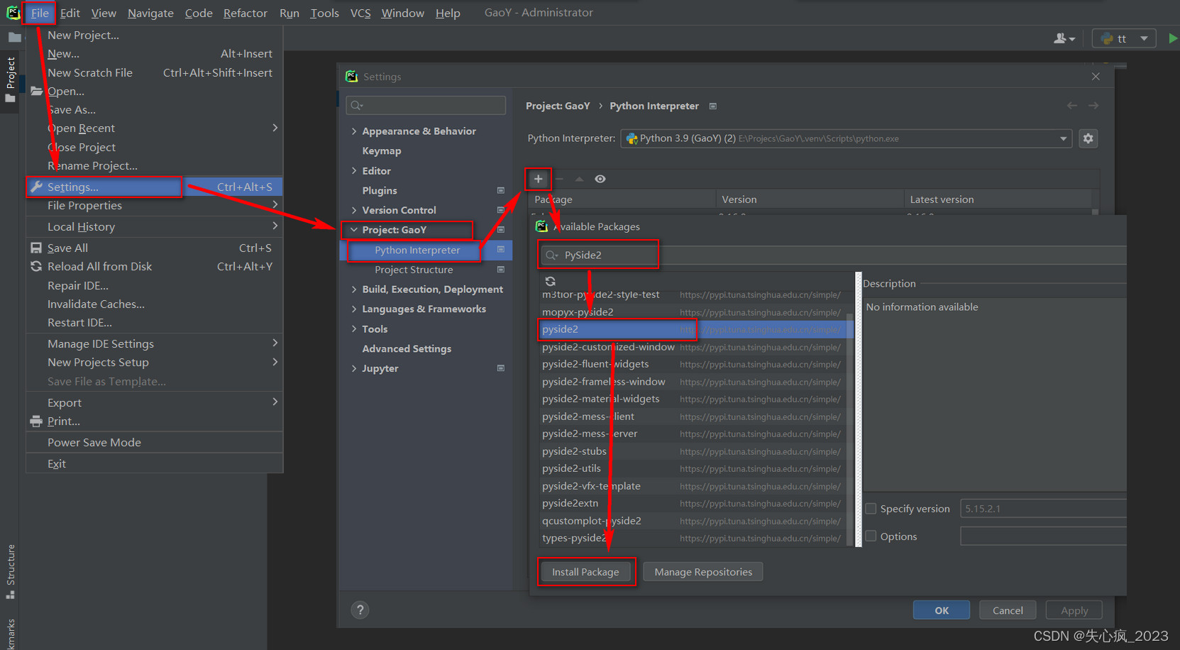
Task: Click the show early releases eye icon
Action: tap(600, 179)
